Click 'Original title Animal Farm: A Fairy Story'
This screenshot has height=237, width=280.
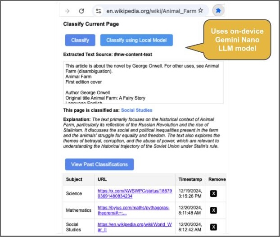[105, 98]
